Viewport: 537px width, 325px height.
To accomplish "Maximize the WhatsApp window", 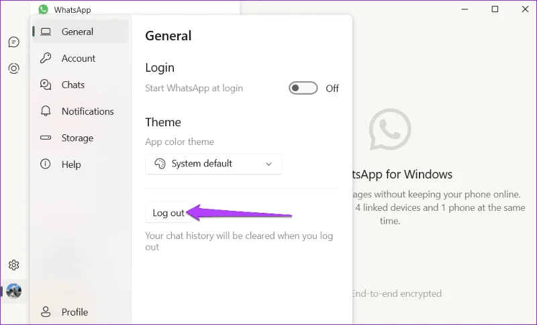I will (495, 9).
